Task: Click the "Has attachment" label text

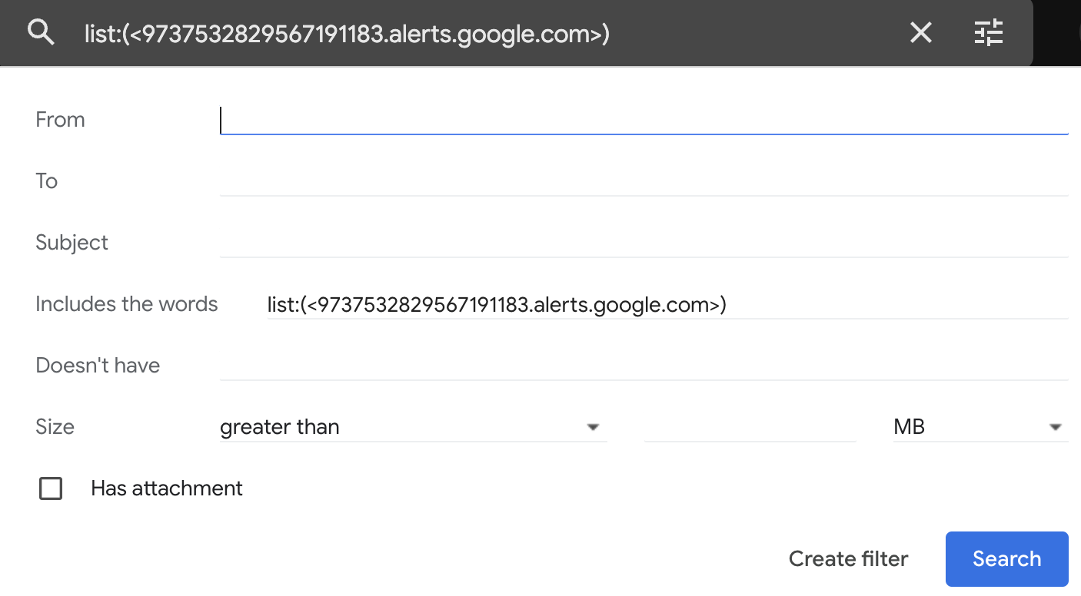Action: 167,488
